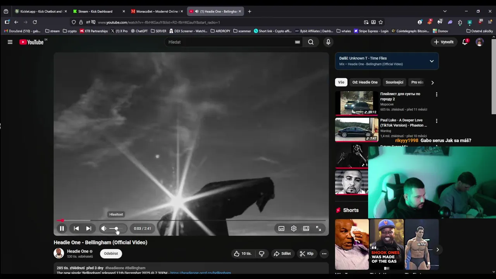
Task: Skip to the next video
Action: click(89, 229)
